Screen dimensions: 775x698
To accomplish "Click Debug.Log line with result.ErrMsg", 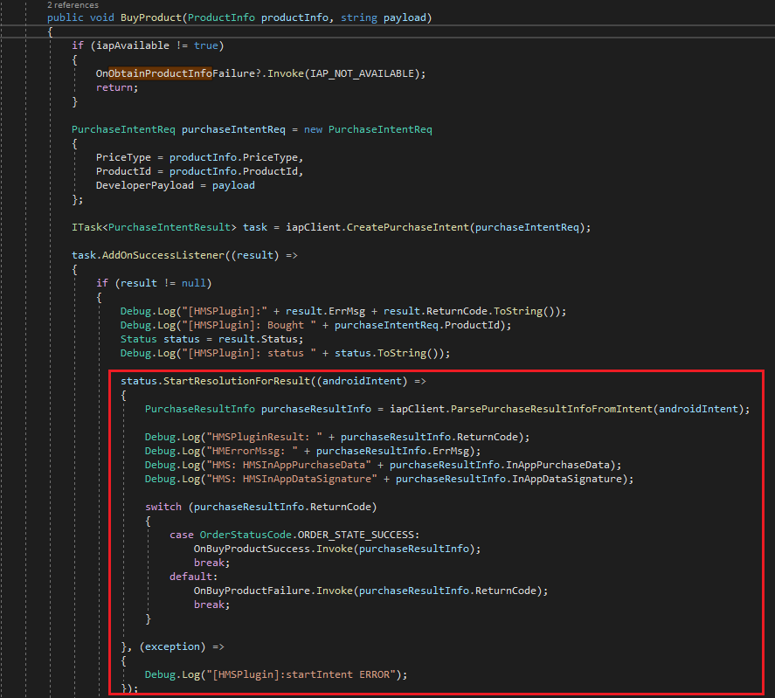I will tap(343, 311).
